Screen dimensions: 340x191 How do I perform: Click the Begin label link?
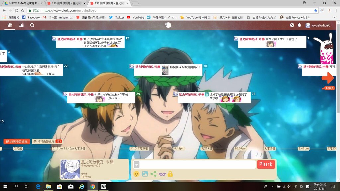(329, 88)
